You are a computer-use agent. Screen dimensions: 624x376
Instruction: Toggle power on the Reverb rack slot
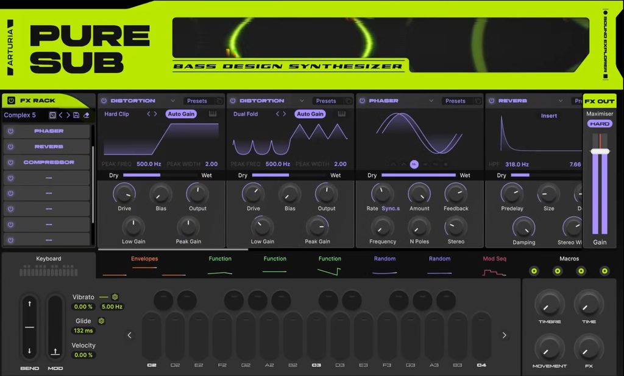[11, 147]
